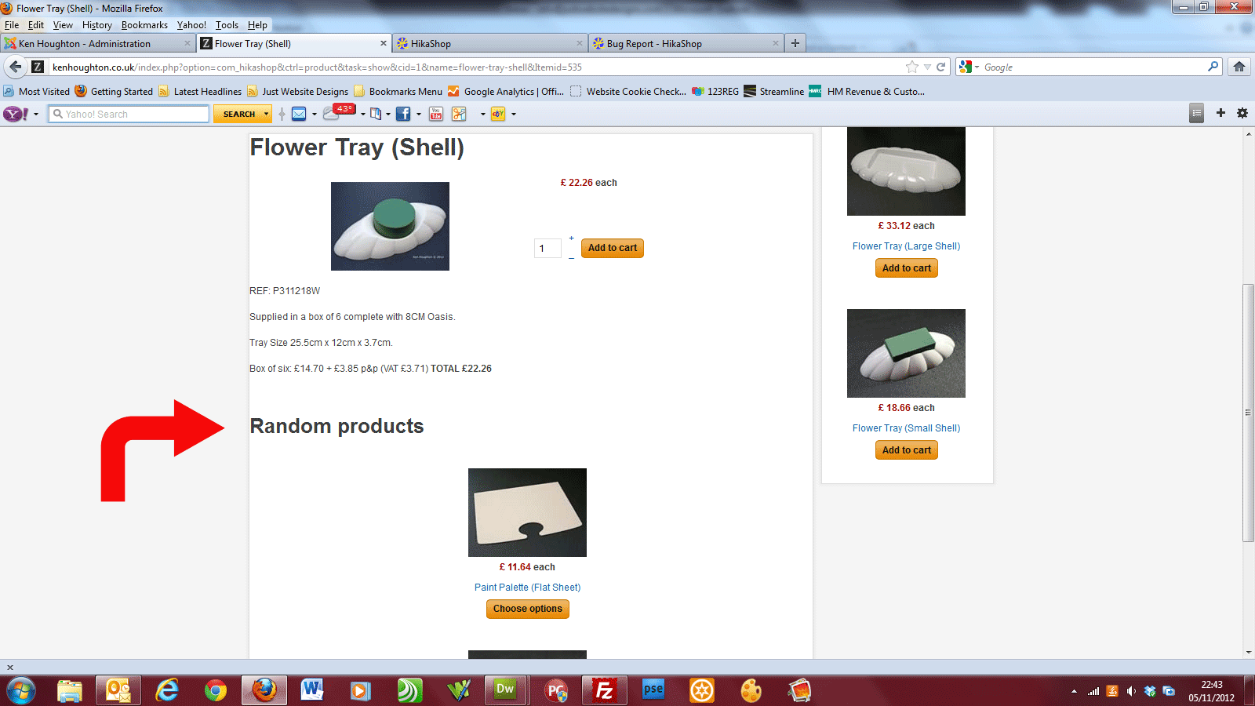Click Choose options for Paint Palette
Screen dimensions: 1255x706
pos(528,609)
